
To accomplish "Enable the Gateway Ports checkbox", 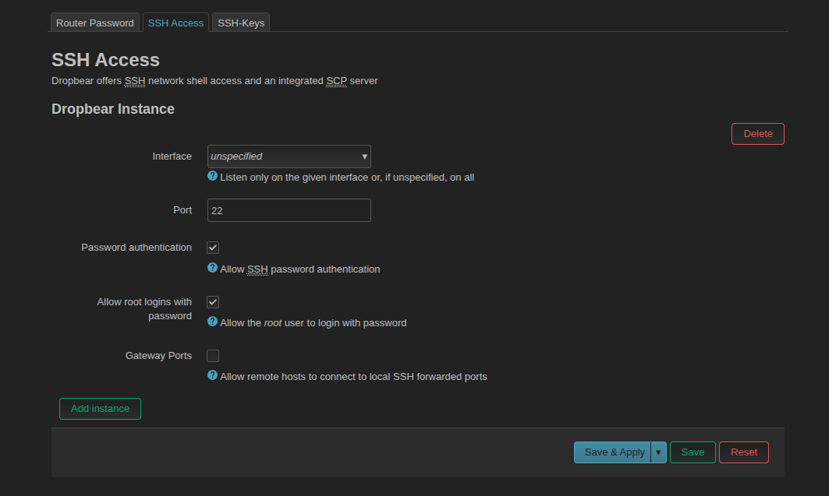I will coord(213,356).
